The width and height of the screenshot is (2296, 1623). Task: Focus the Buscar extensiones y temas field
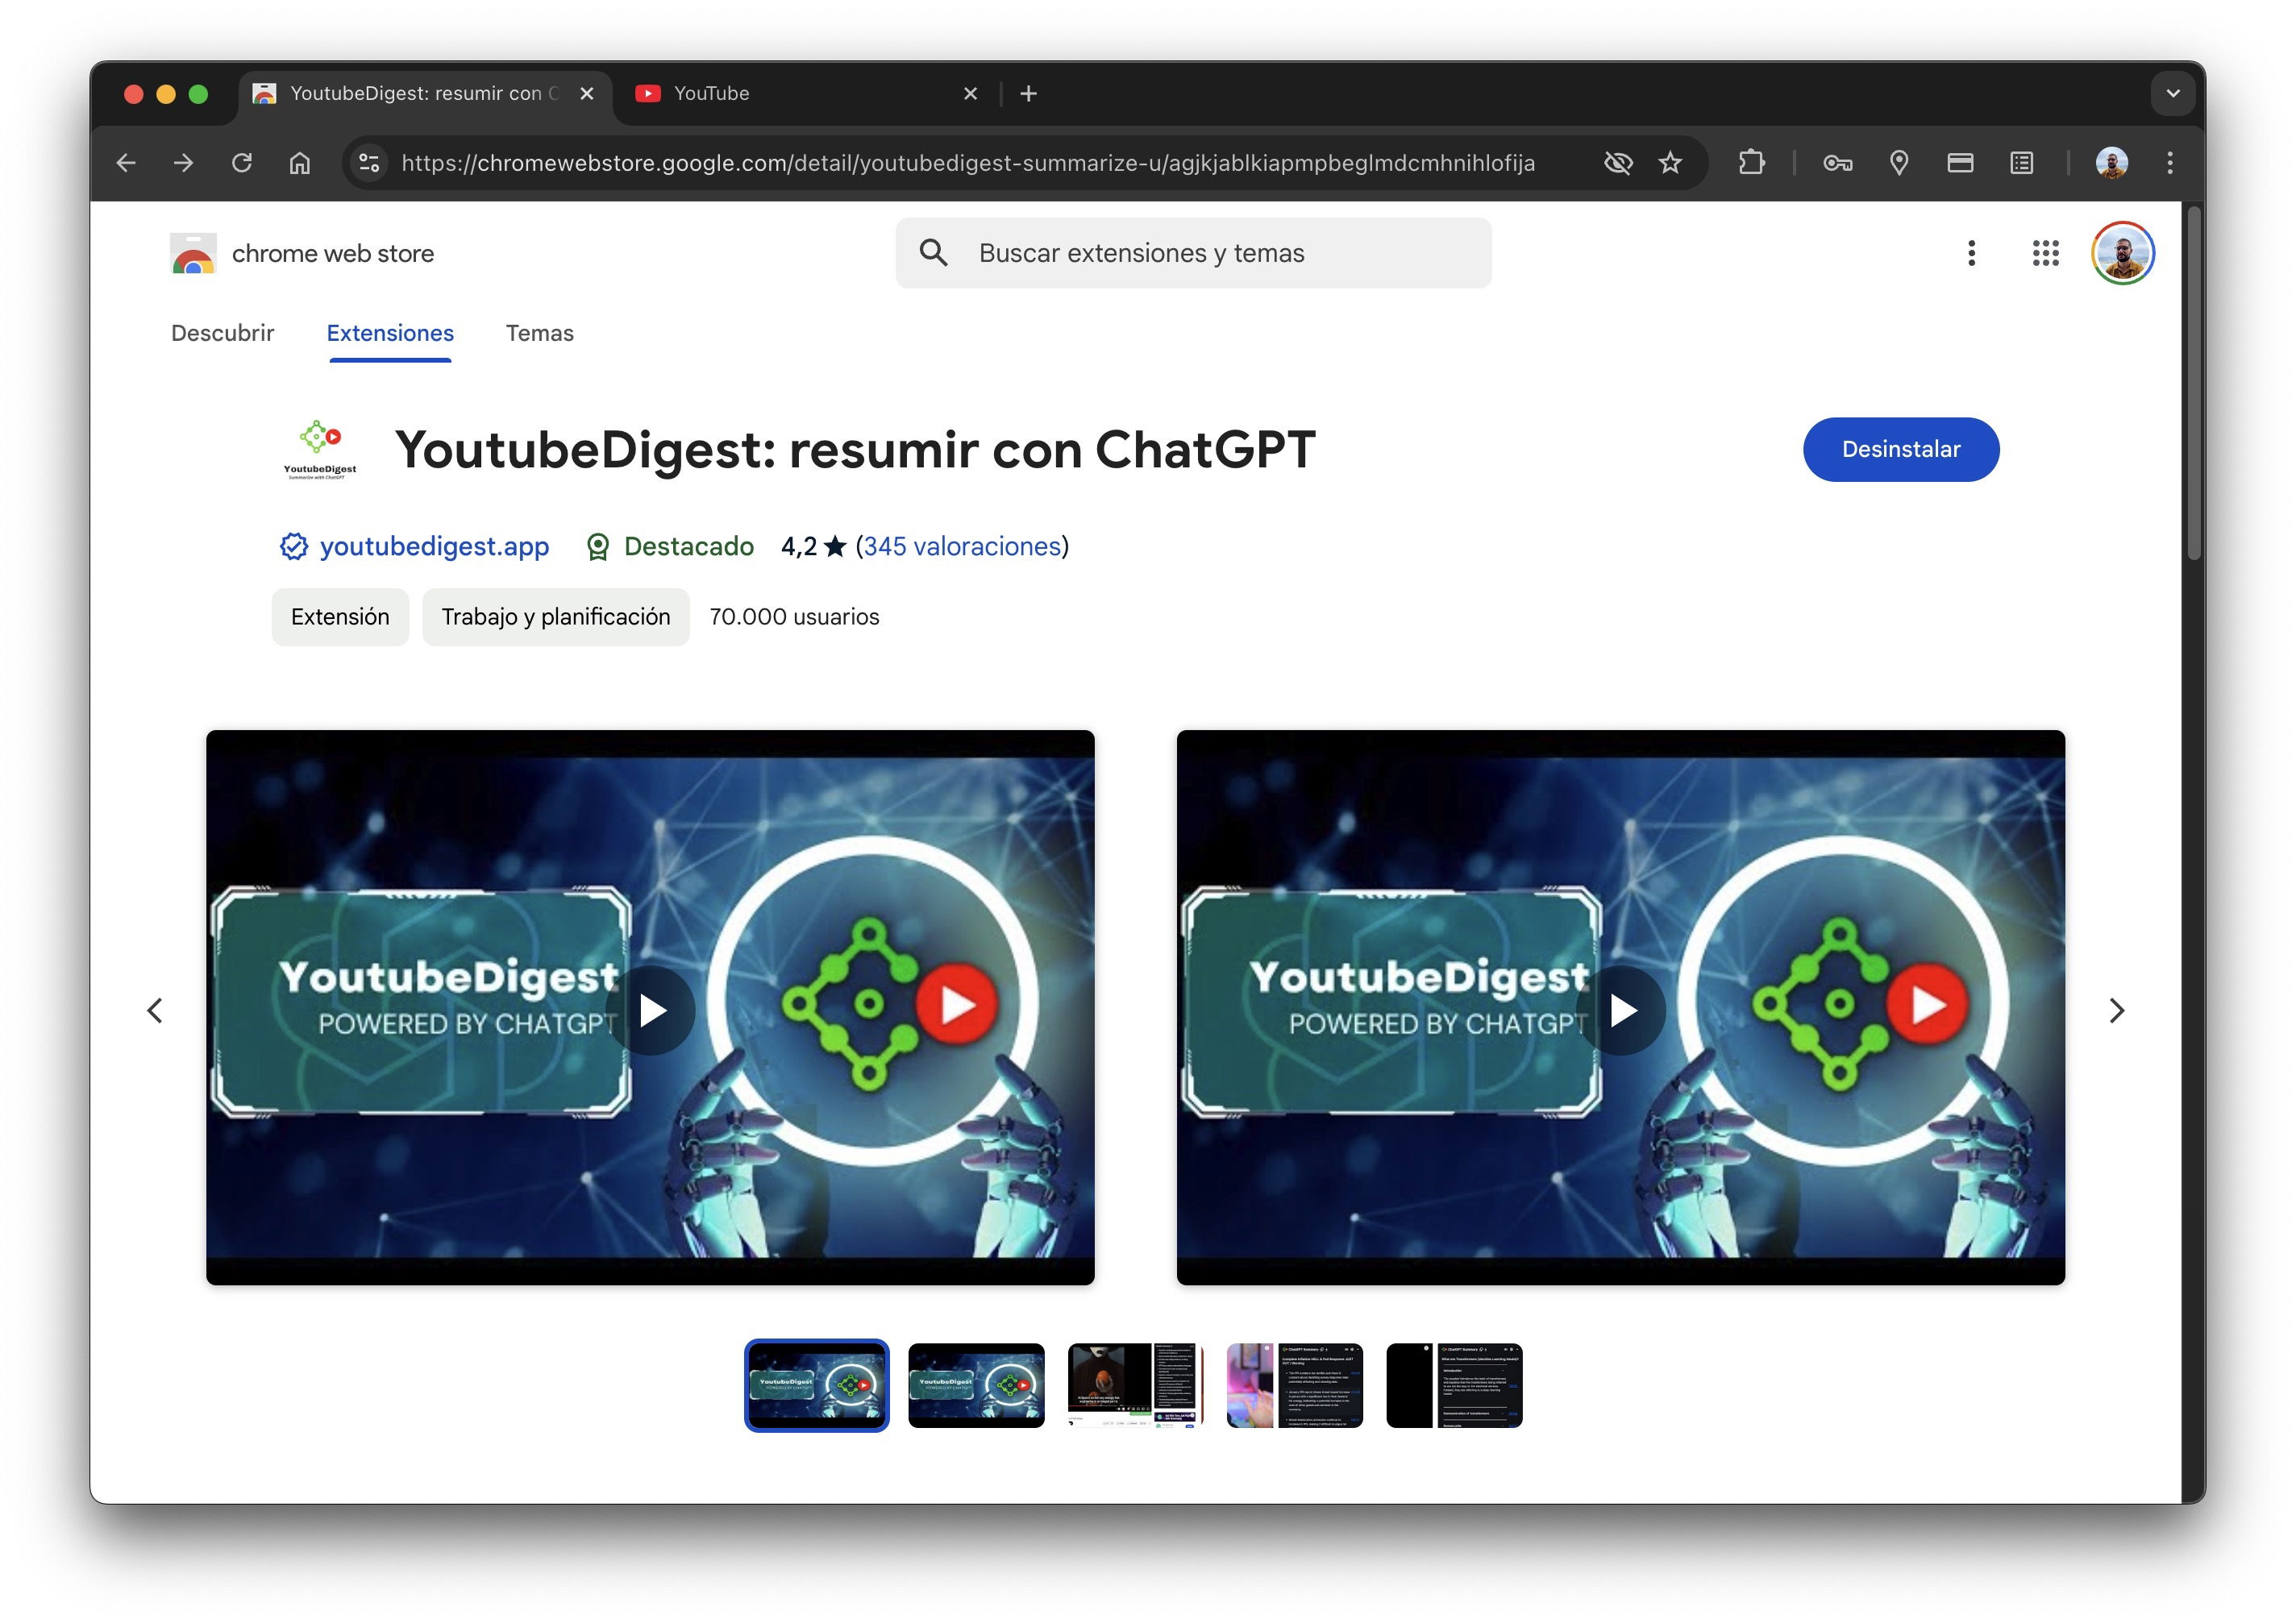(x=1193, y=253)
